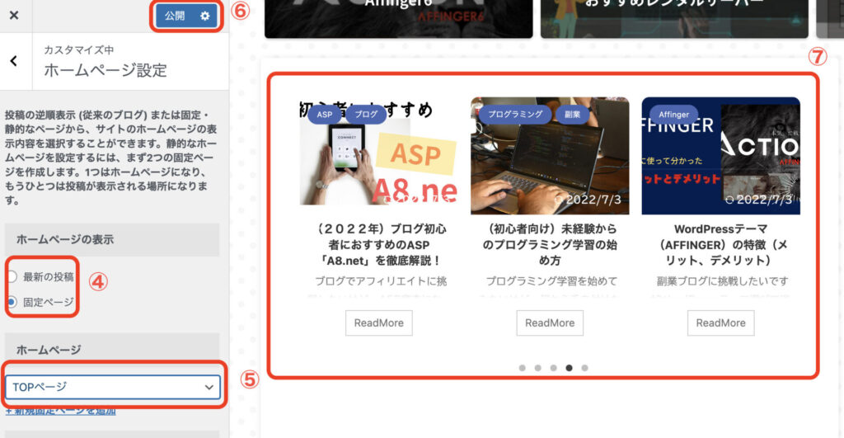Go back using the left chevron arrow
The width and height of the screenshot is (844, 438).
tap(14, 61)
